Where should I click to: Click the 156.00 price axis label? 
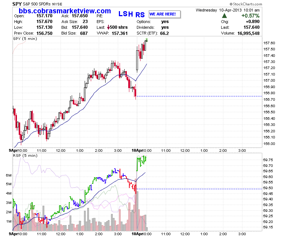click(x=269, y=143)
